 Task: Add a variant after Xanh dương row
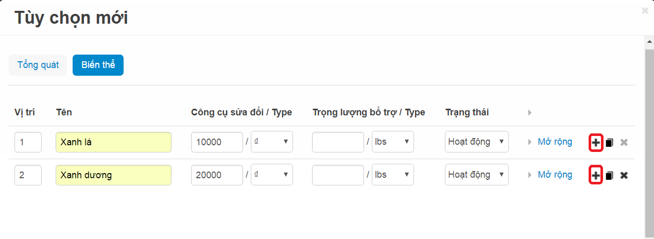[595, 176]
